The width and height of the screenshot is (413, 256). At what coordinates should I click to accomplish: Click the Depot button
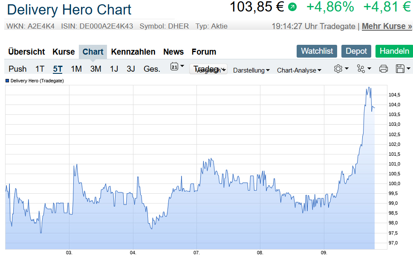356,51
